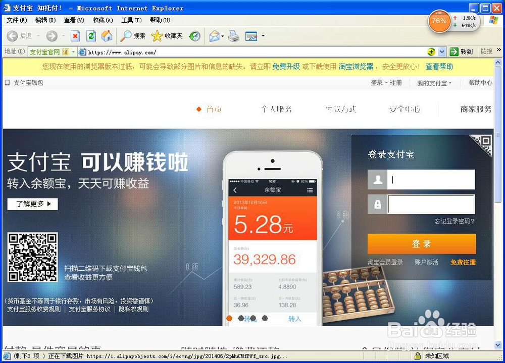Click the 支付宝服务协议 link
The width and height of the screenshot is (505, 363).
click(x=89, y=309)
